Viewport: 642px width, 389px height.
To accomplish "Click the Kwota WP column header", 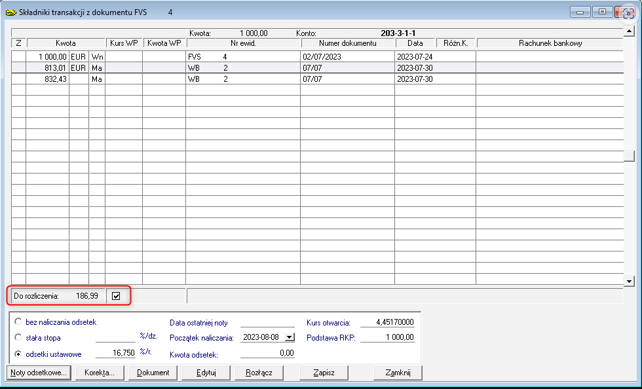I will click(164, 43).
